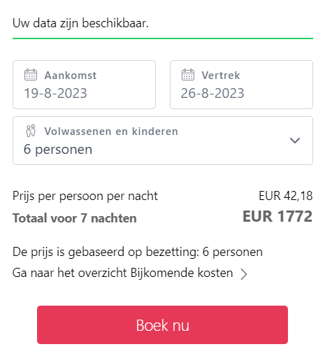Image resolution: width=325 pixels, height=349 pixels.
Task: Open the arrival date field 19-8-2023
Action: tap(84, 85)
